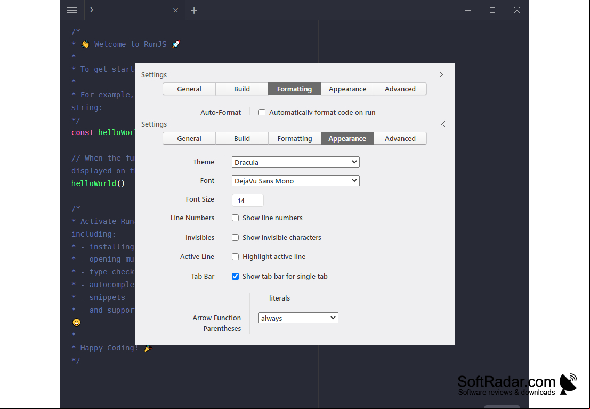Image resolution: width=590 pixels, height=409 pixels.
Task: Open Build tab in lower Settings
Action: pos(241,139)
